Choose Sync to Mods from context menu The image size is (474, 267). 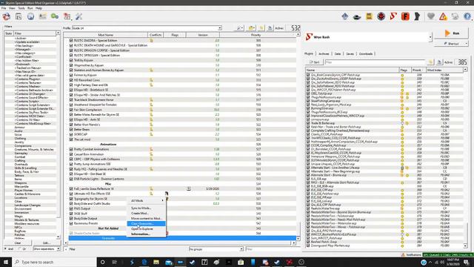pyautogui.click(x=141, y=208)
